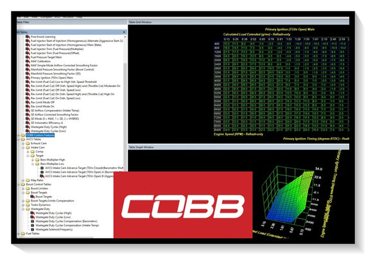
Task: Collapse the Wastegate Duty folder
Action: pyautogui.click(x=23, y=209)
